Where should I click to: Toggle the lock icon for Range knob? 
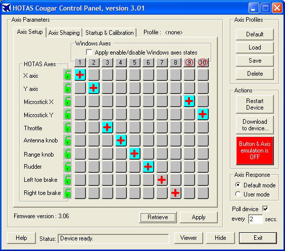pyautogui.click(x=67, y=154)
